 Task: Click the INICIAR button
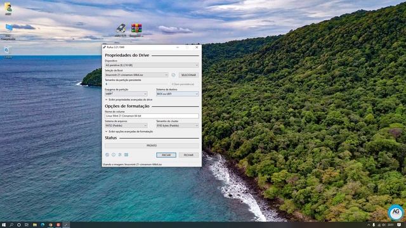166,155
